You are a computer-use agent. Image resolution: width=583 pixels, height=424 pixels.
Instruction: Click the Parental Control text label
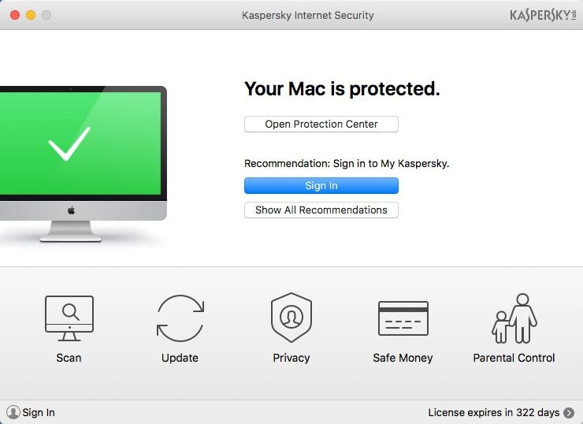514,358
